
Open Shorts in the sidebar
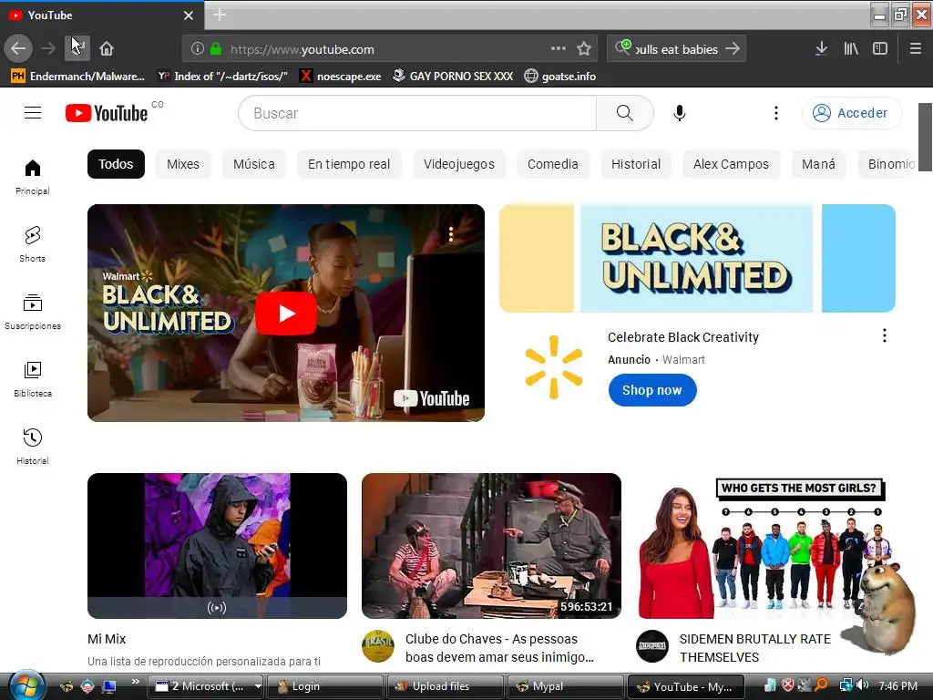click(x=33, y=243)
